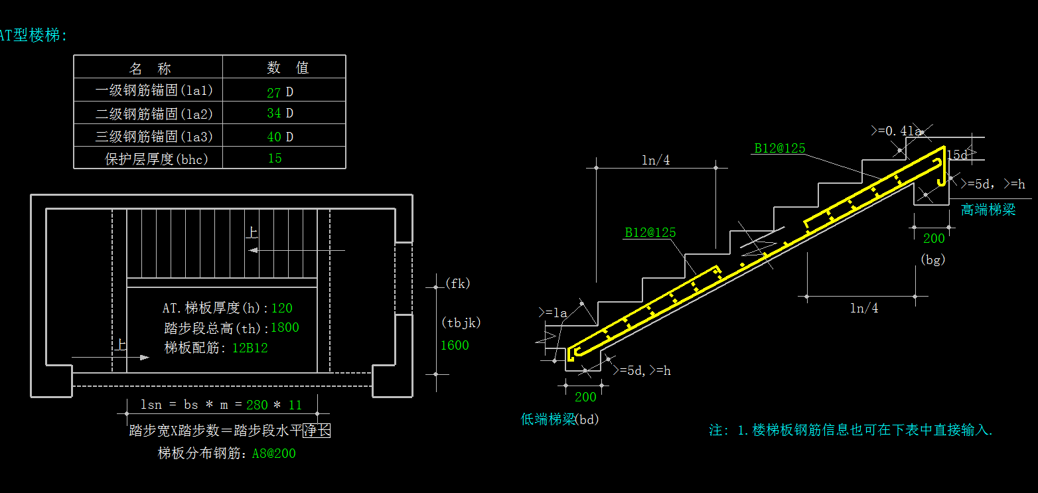Screen dimensions: 1038x493
Task: Click the 二级钢筋锚固(la2) row label
Action: point(154,114)
